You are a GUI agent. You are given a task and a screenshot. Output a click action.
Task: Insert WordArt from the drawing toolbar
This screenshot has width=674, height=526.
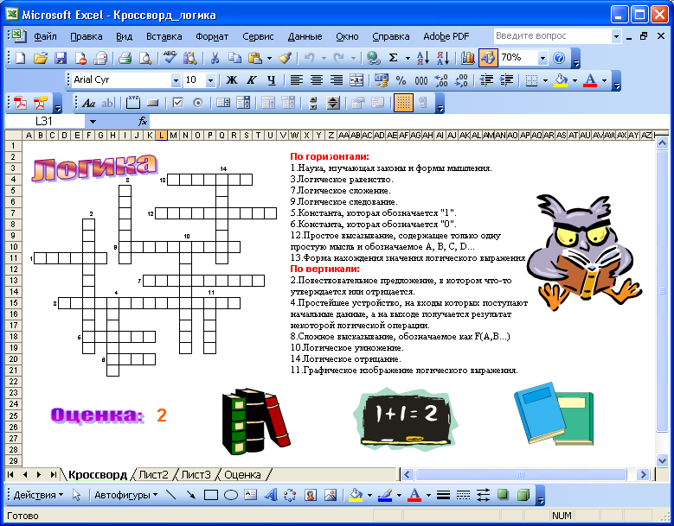pos(270,496)
